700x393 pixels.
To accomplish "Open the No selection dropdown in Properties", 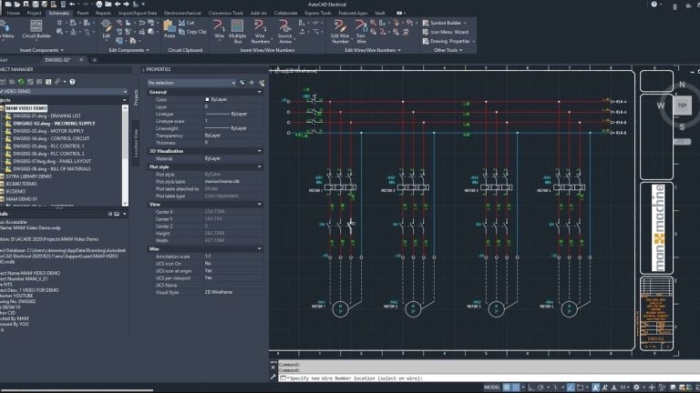I will tap(191, 83).
